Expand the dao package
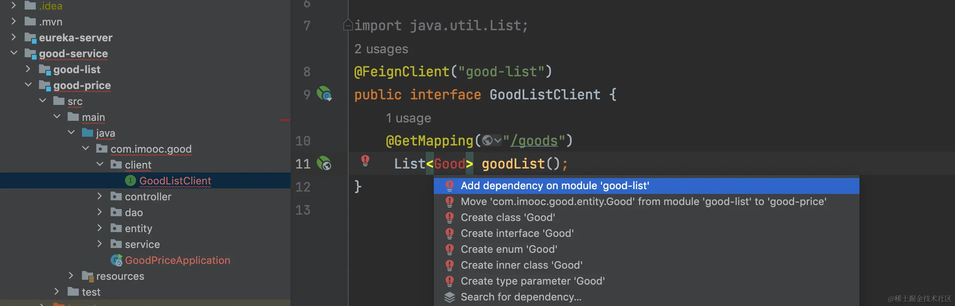 [99, 212]
